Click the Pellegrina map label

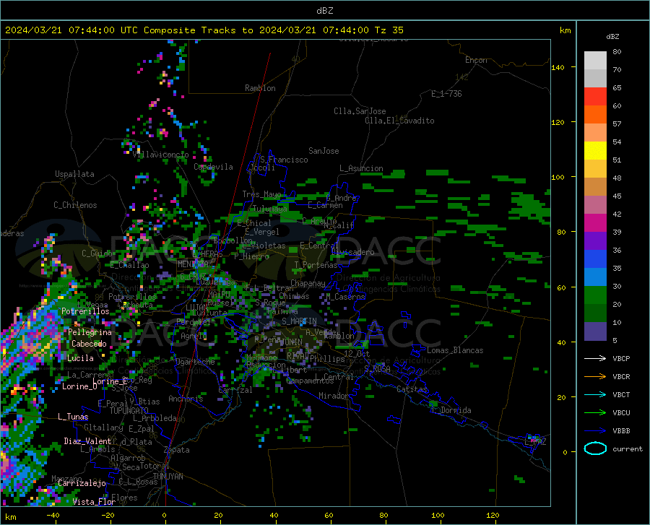click(90, 332)
